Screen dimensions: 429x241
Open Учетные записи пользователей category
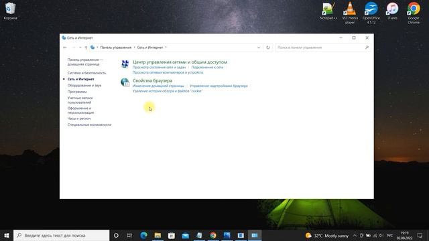click(80, 100)
